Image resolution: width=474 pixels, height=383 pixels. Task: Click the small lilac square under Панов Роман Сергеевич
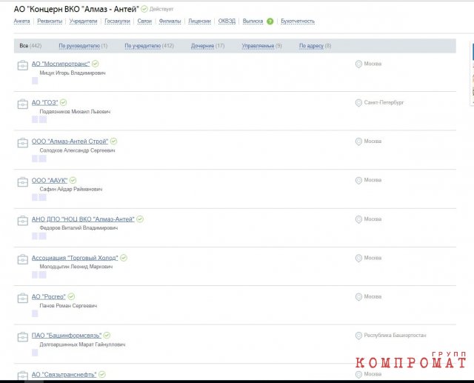(x=35, y=313)
